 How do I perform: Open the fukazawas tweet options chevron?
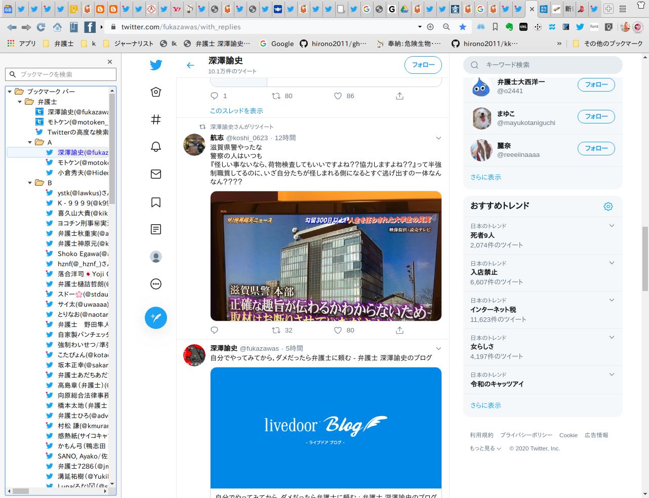click(x=438, y=349)
